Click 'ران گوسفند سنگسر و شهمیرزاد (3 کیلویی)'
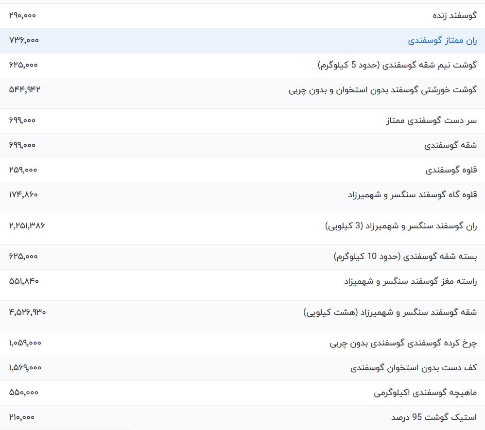Image resolution: width=485 pixels, height=430 pixels. click(x=401, y=226)
